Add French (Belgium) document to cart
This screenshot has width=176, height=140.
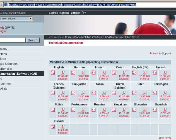53,93
